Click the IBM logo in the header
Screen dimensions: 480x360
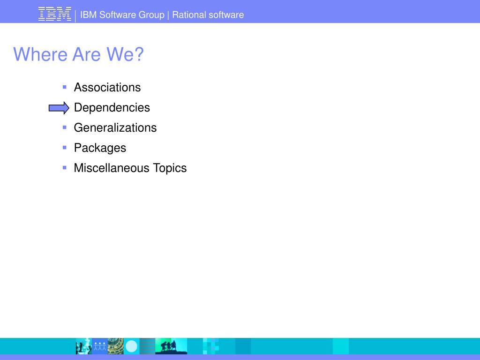pyautogui.click(x=54, y=14)
